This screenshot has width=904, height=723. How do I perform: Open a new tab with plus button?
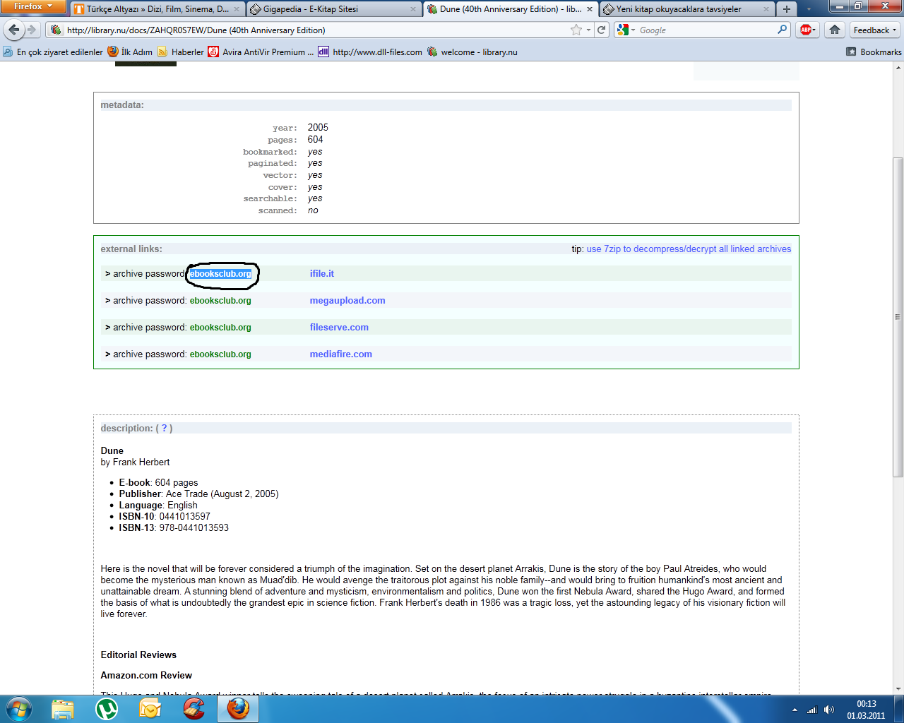click(786, 9)
